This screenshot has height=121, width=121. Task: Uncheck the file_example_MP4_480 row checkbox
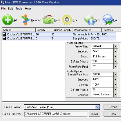[x=4, y=34]
